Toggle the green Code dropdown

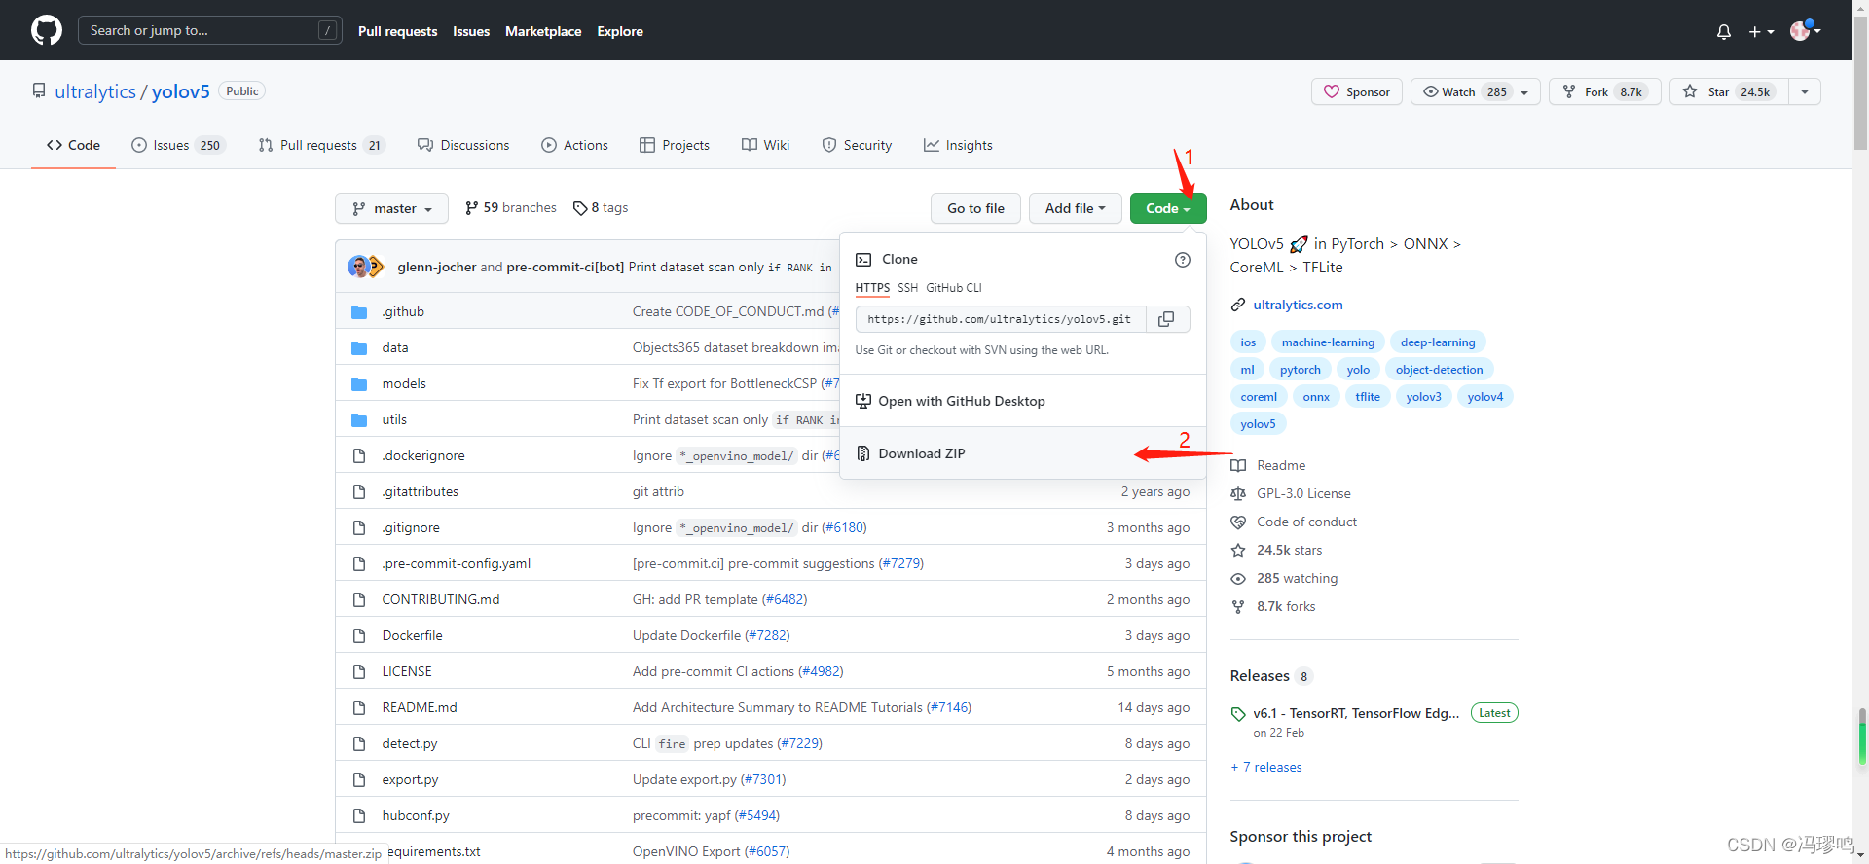pos(1168,208)
